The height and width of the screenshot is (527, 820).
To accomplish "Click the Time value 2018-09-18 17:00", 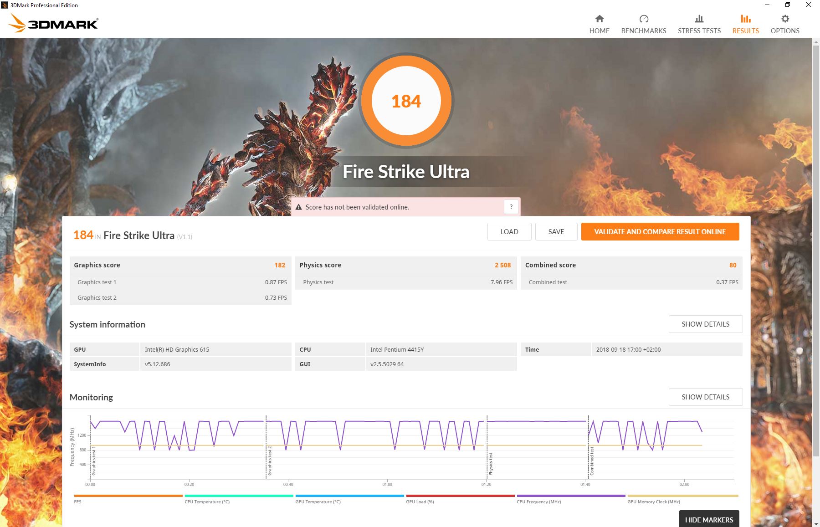I will [x=628, y=350].
